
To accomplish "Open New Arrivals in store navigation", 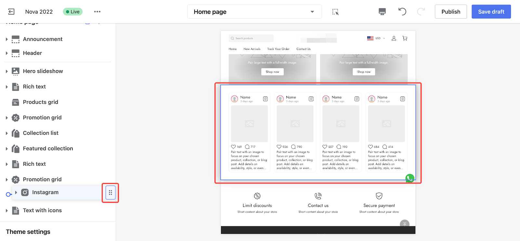I will point(252,49).
